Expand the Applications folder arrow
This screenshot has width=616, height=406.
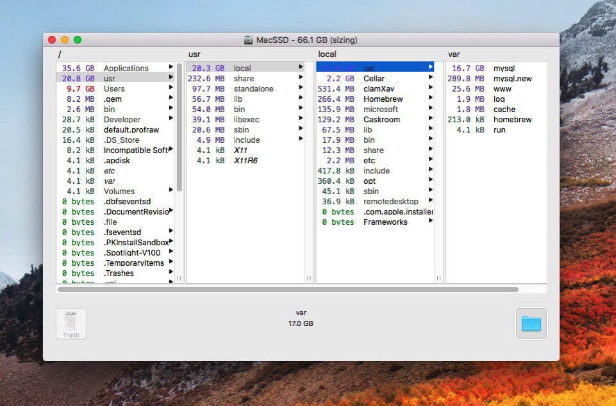tap(171, 67)
